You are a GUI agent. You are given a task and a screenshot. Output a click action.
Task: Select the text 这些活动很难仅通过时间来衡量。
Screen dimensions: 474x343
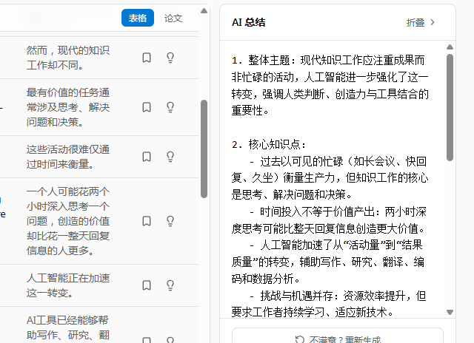(68, 157)
